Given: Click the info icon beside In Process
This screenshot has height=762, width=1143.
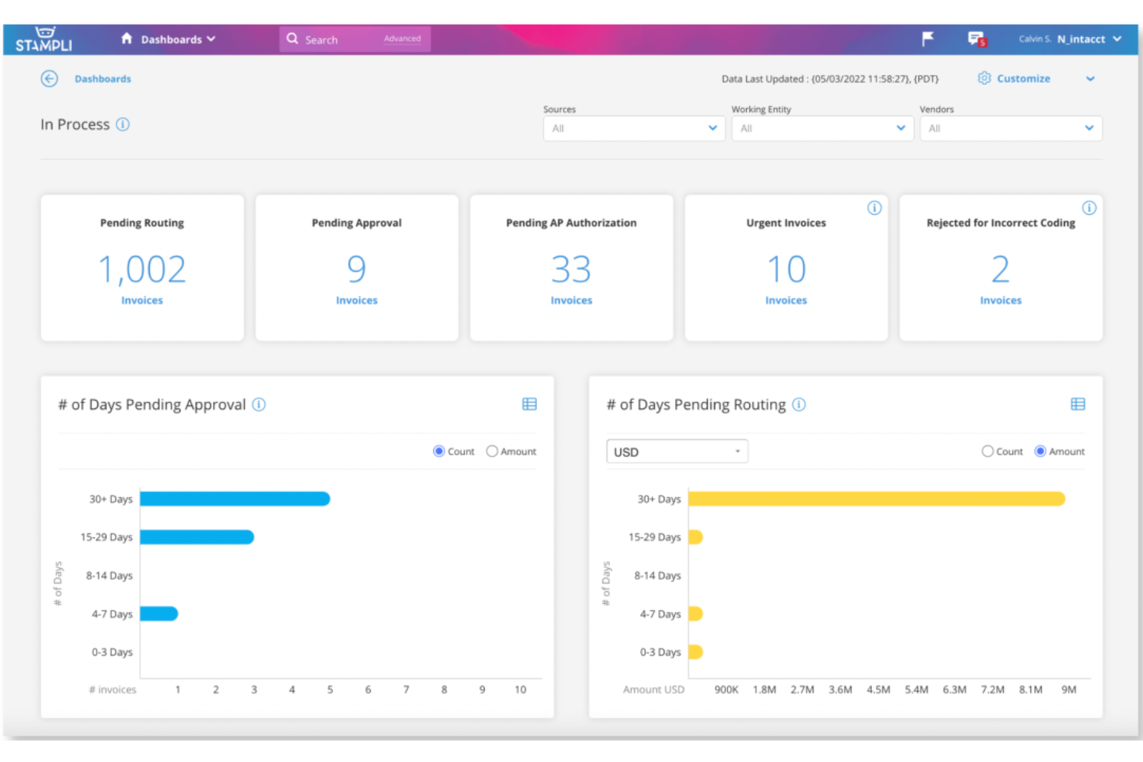Looking at the screenshot, I should pyautogui.click(x=123, y=124).
